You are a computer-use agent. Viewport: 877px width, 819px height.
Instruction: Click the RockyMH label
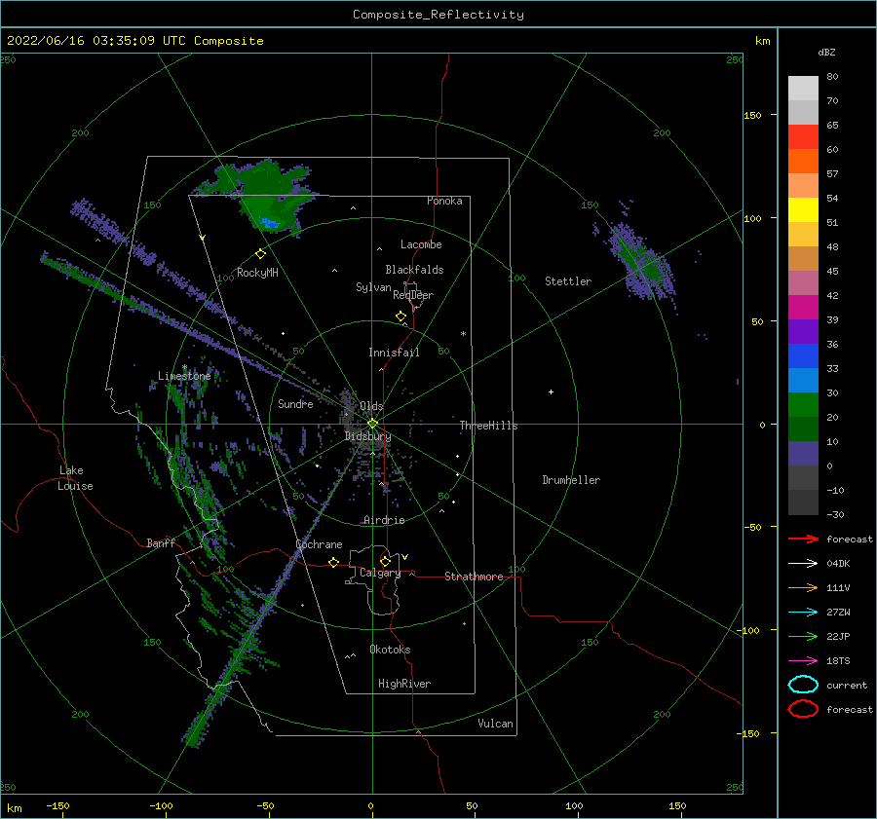pyautogui.click(x=257, y=273)
